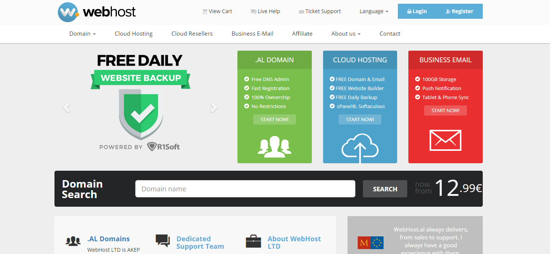The width and height of the screenshot is (550, 254).
Task: Click the testimonial logo with M and stars
Action: point(370,243)
